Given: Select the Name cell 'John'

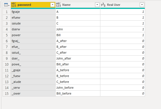Looking at the screenshot, I should [x=78, y=29].
